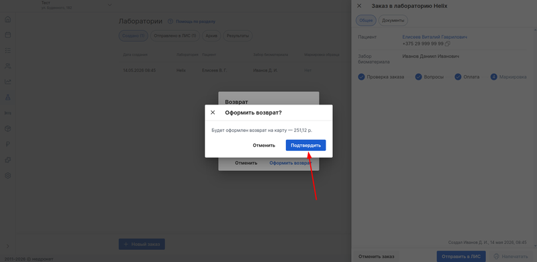Click the 'Забор биоматериала' column header
Viewport: 537px width, 262px height.
click(271, 55)
